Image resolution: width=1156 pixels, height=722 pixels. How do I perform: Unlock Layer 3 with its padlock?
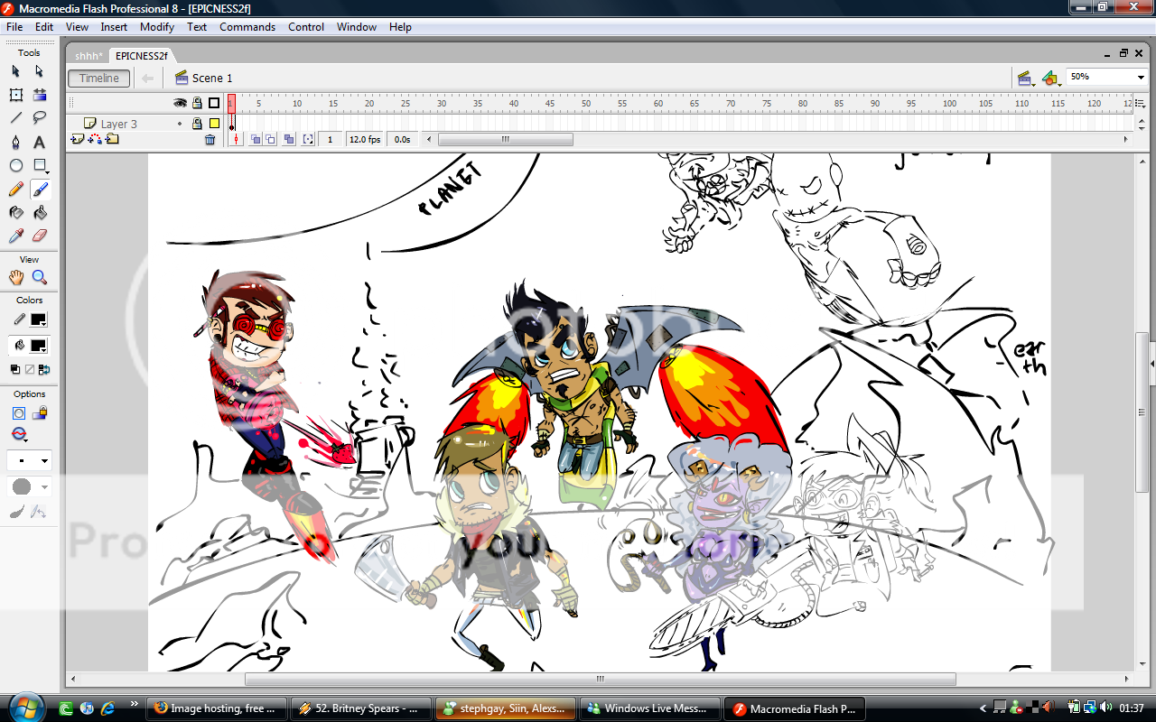tap(197, 124)
